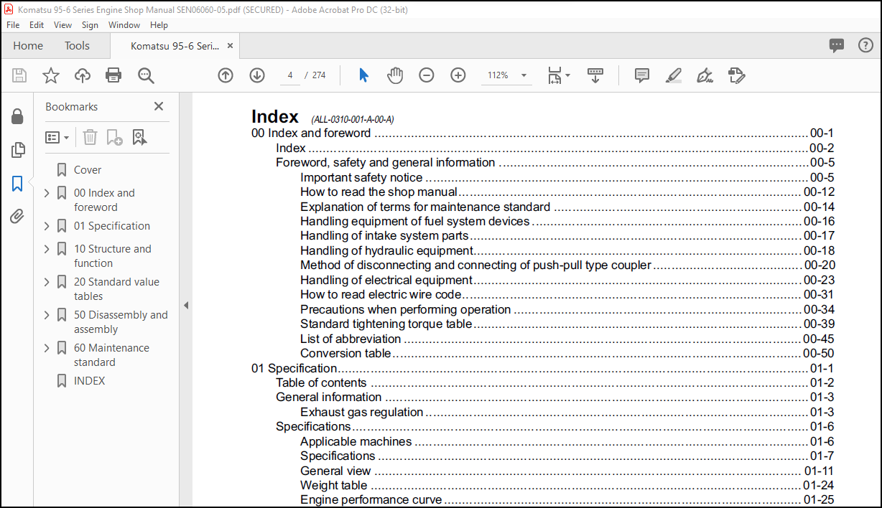Follow 'Conversion table' index entry
This screenshot has height=508, width=882.
pos(345,353)
